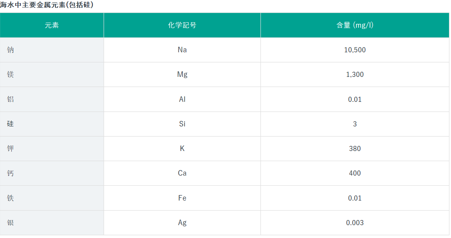Click the 镁 element cell

point(11,75)
